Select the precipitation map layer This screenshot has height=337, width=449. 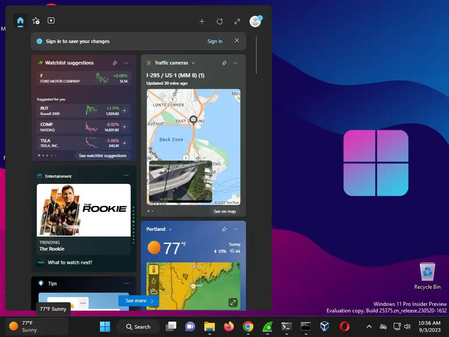click(154, 281)
